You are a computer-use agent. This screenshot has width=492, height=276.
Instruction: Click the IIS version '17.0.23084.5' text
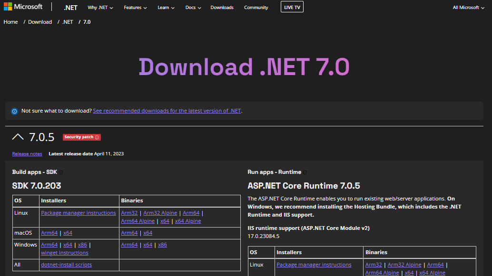264,236
